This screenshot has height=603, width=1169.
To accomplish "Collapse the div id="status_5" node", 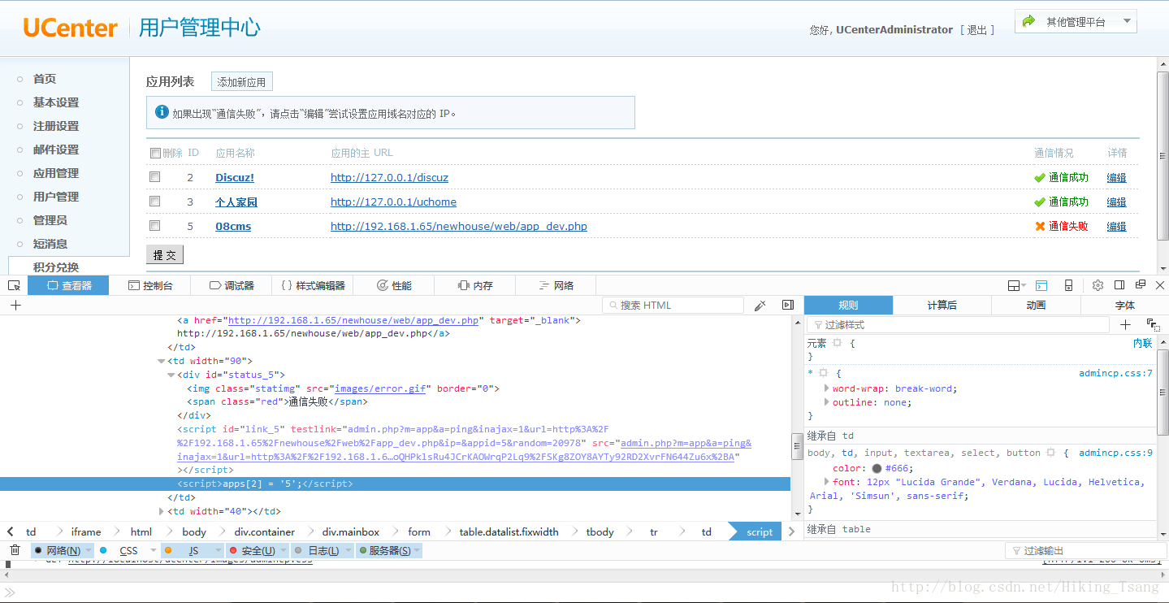I will [x=171, y=375].
